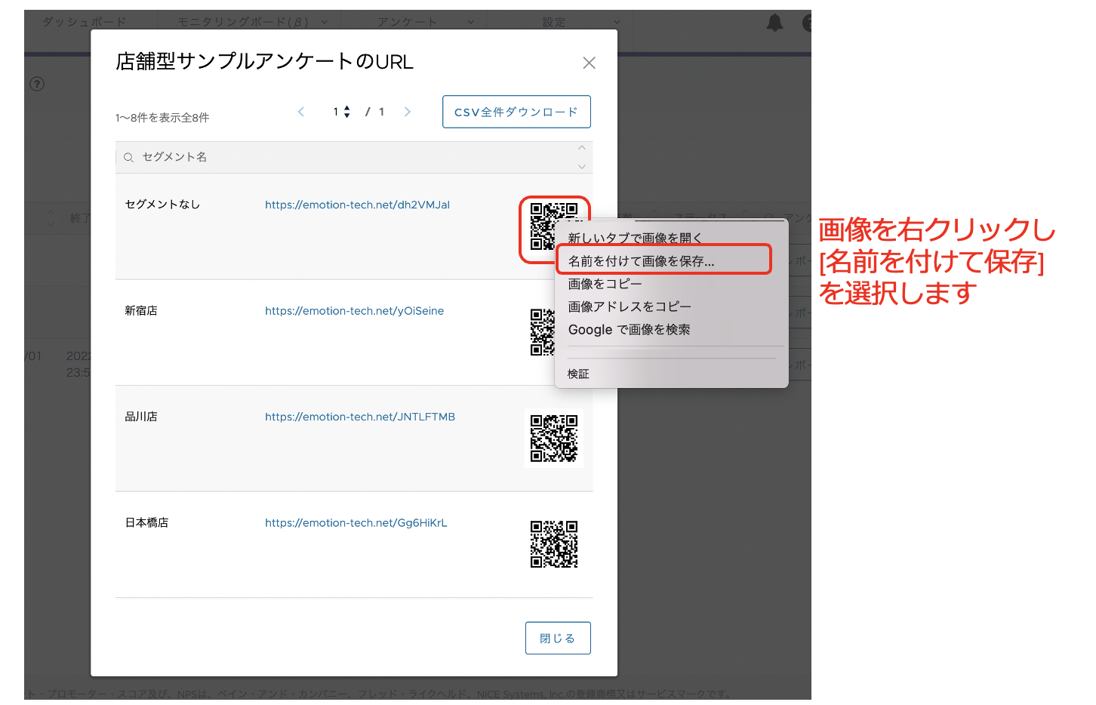Open link emotion-tech.net/Gg6HiKrL

(356, 522)
